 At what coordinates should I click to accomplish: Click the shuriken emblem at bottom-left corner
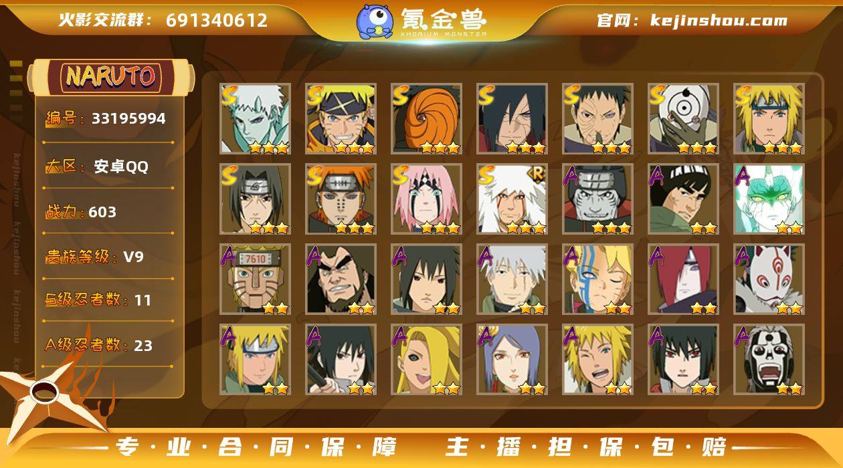pos(47,394)
